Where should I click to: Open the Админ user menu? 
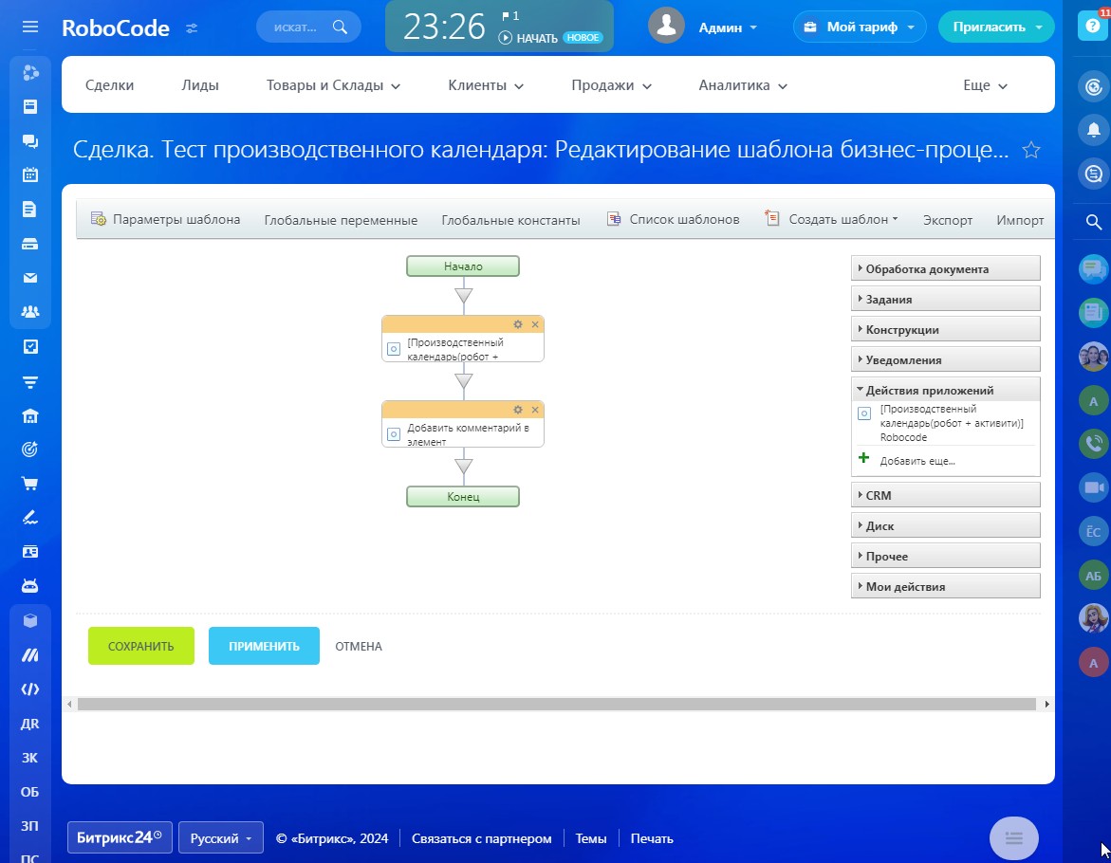coord(728,28)
